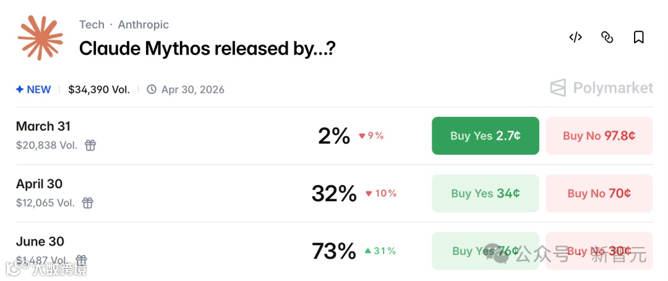Click the embed code icon

575,37
